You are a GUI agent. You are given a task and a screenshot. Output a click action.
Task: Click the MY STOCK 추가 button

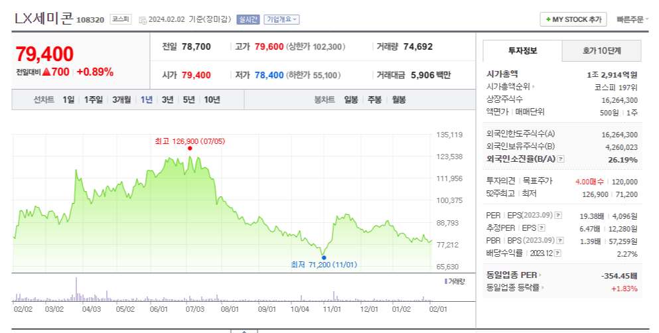pos(573,19)
